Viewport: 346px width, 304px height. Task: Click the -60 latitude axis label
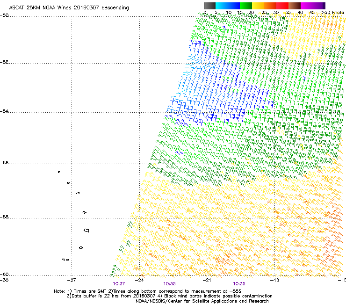pyautogui.click(x=4, y=274)
